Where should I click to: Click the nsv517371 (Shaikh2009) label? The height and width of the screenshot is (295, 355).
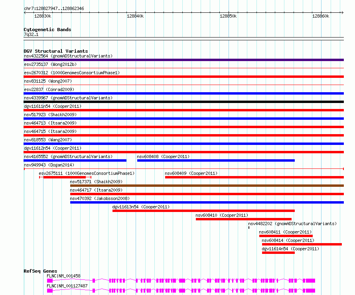[x=96, y=182]
